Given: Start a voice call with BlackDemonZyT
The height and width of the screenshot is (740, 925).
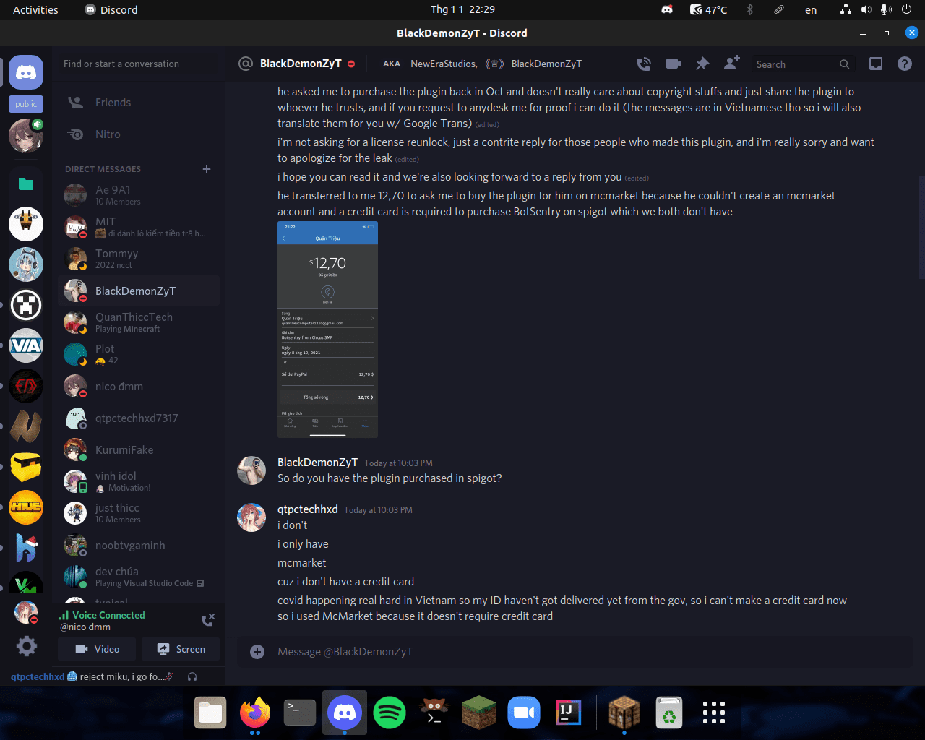Looking at the screenshot, I should pos(644,64).
